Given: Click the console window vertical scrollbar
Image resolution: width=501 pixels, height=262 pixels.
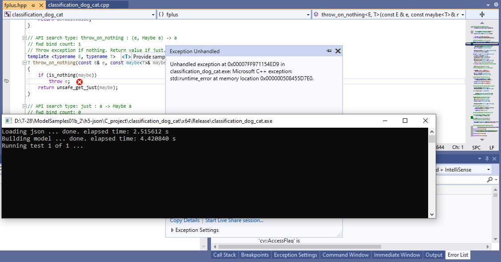Looking at the screenshot, I should pyautogui.click(x=431, y=173).
